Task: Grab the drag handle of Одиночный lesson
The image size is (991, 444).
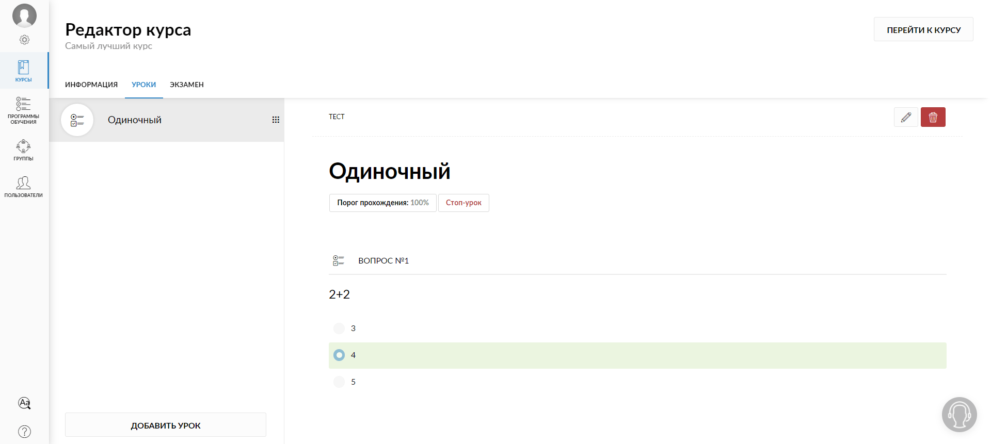Action: [276, 120]
